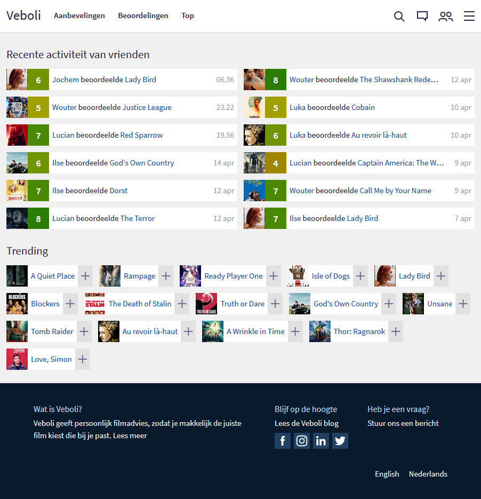Open trending Isle of Dogs title
Viewport: 481px width, 499px height.
331,276
